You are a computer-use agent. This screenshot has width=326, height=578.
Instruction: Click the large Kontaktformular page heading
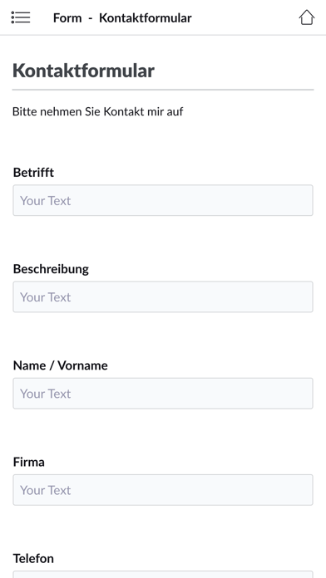[x=83, y=71]
